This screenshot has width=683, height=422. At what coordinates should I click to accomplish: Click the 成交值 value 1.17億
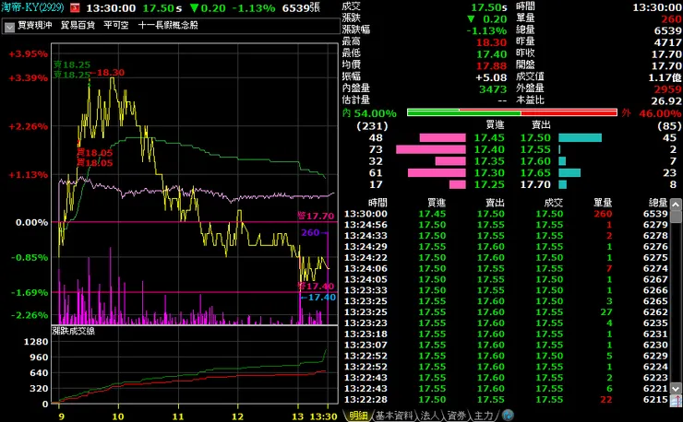point(665,77)
